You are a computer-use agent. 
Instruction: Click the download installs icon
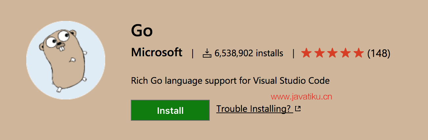tap(207, 53)
